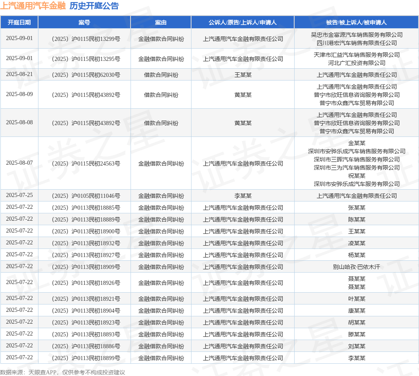
Task: Select case number 沪0115民初13295号
Action: pos(86,59)
